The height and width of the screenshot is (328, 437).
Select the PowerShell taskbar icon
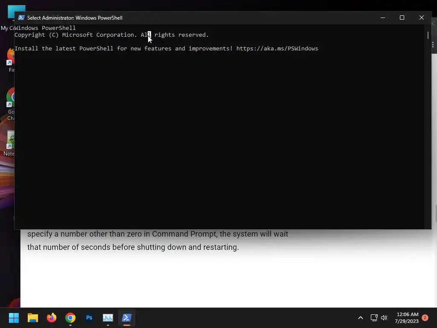click(126, 318)
